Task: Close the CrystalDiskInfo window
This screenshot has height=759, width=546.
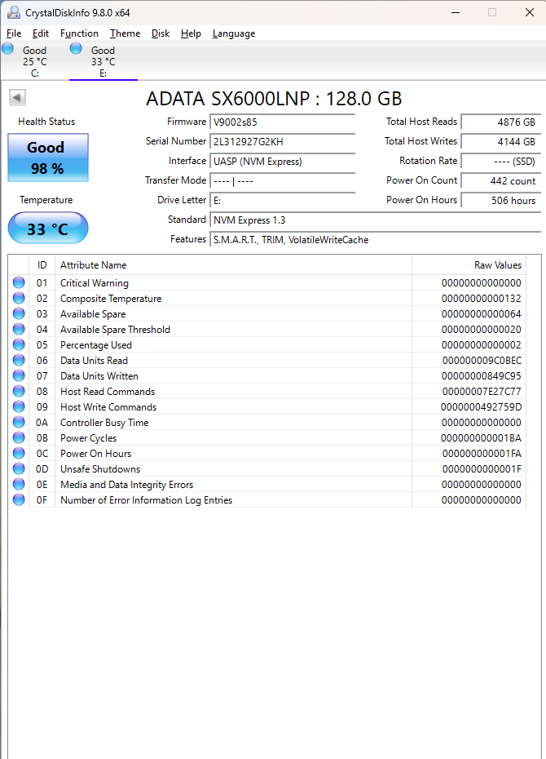Action: [x=530, y=12]
